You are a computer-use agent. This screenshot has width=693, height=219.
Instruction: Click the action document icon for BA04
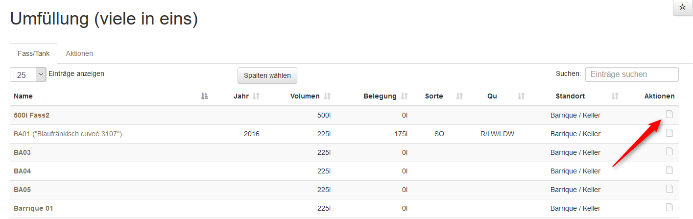tap(669, 170)
